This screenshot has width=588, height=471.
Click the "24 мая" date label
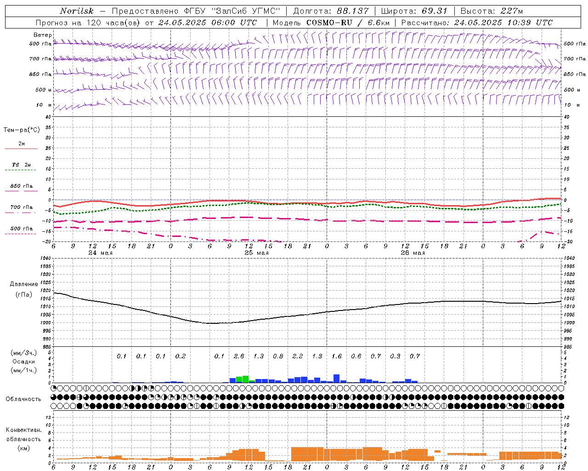(x=100, y=253)
